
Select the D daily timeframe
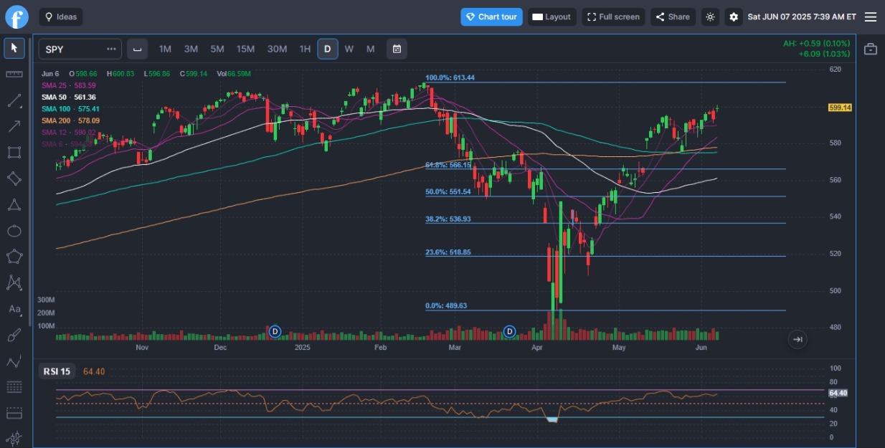point(328,49)
